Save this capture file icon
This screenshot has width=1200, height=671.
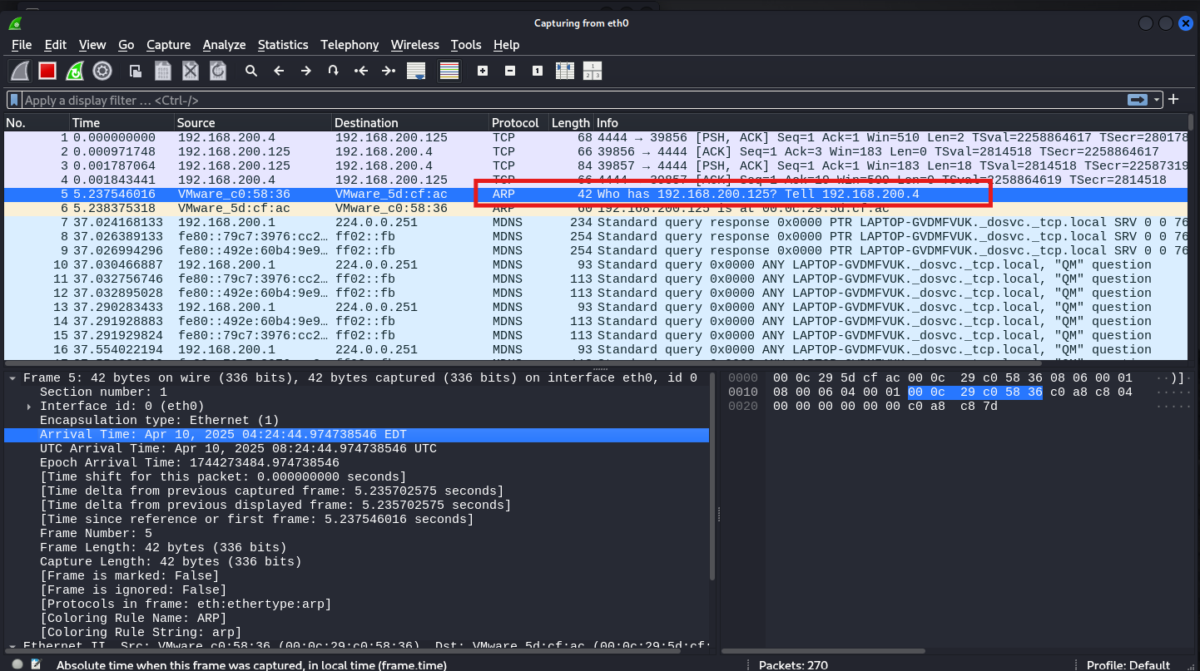pos(163,71)
